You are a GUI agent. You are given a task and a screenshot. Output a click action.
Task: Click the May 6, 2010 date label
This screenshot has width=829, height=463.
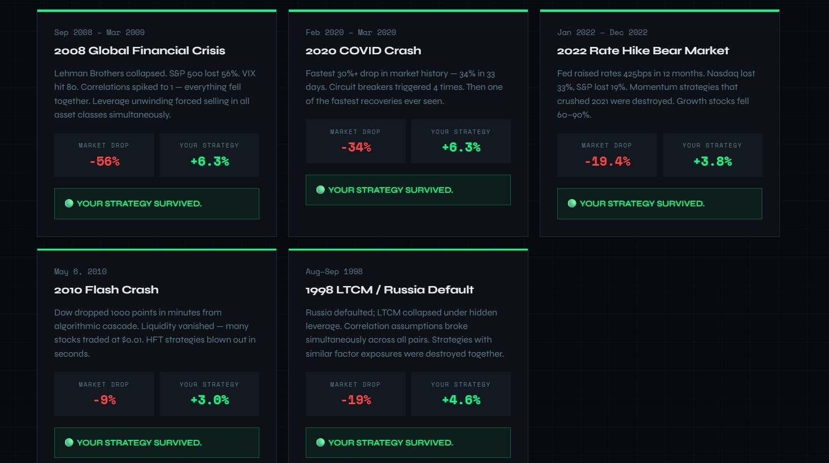pos(81,271)
